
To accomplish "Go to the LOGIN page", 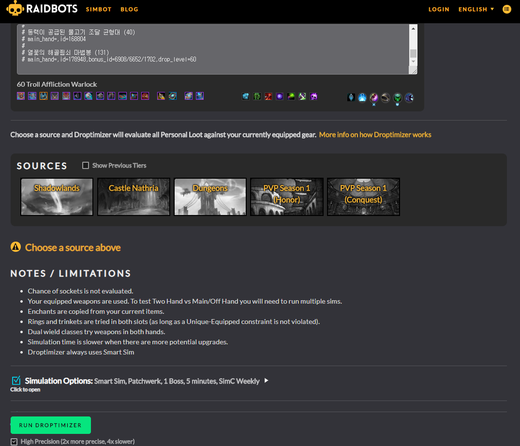I will [439, 9].
